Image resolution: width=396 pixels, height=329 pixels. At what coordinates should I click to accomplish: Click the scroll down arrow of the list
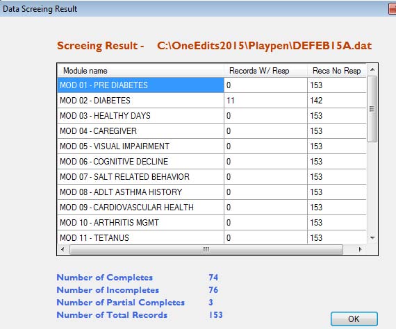coord(372,237)
